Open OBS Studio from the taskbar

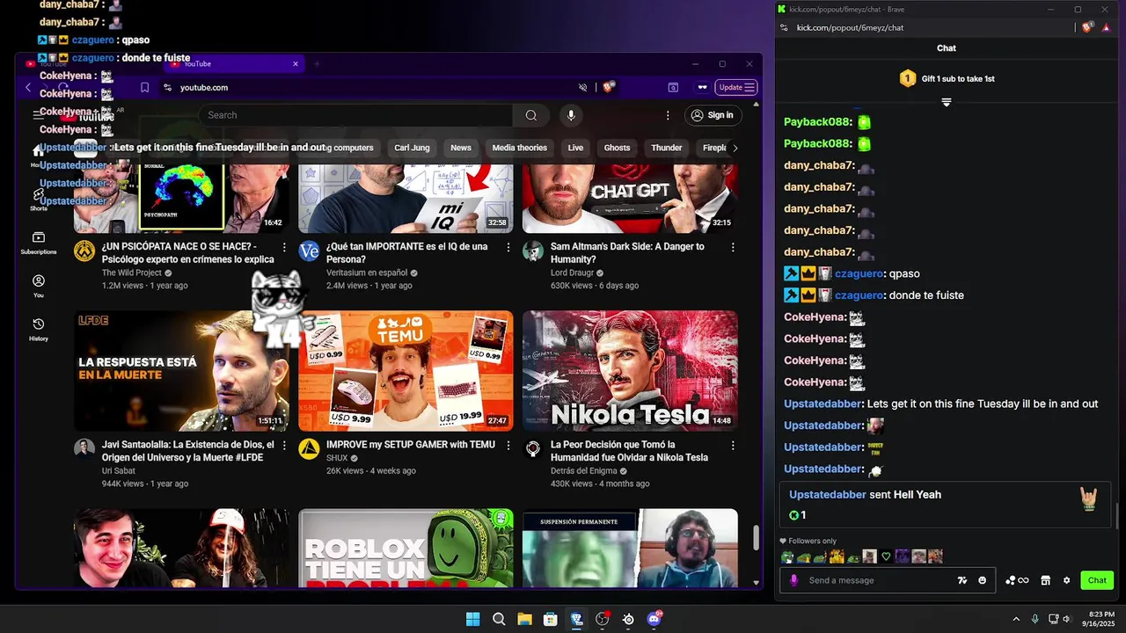click(x=602, y=619)
